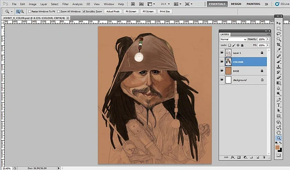Select the Lasso tool

pyautogui.click(x=279, y=34)
